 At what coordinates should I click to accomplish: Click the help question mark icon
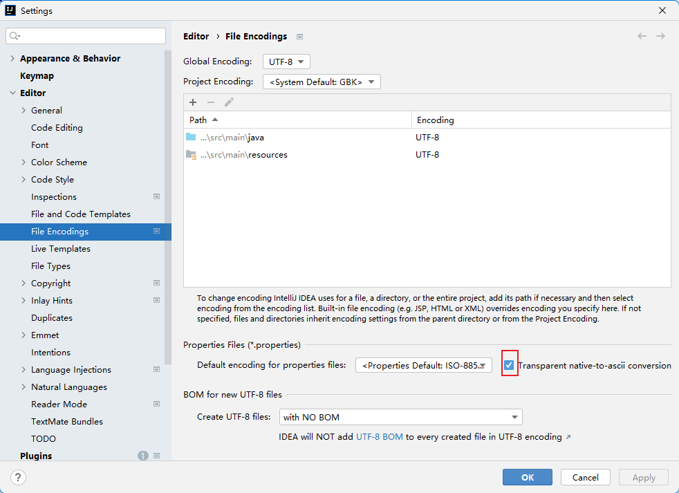pyautogui.click(x=18, y=477)
